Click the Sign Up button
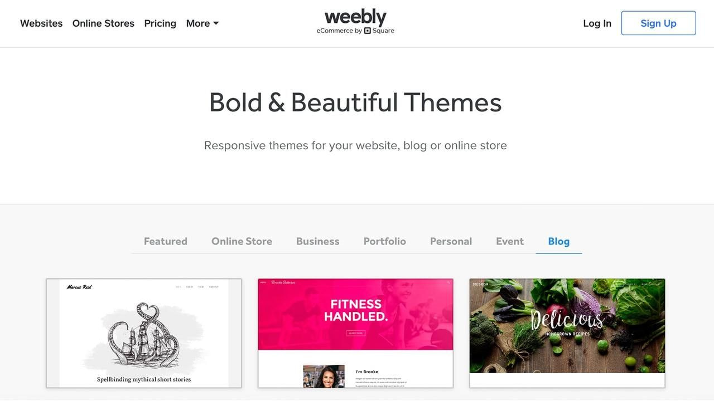714x401 pixels. point(658,23)
